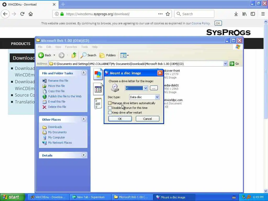Open Explorer Favorites menu
The image size is (268, 201).
coord(71,47)
